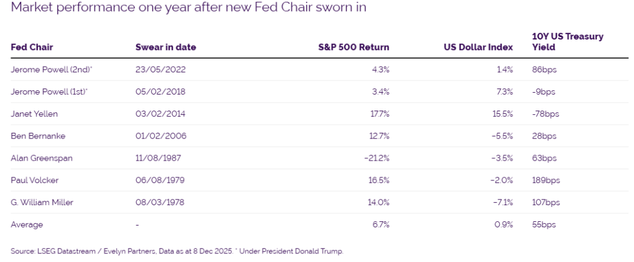Screen dimensions: 634x262
Task: Click the 'Fed Chair' column header
Action: pyautogui.click(x=31, y=48)
